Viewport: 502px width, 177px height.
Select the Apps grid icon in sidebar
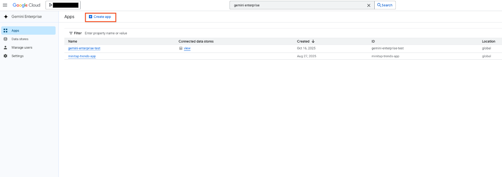5,31
